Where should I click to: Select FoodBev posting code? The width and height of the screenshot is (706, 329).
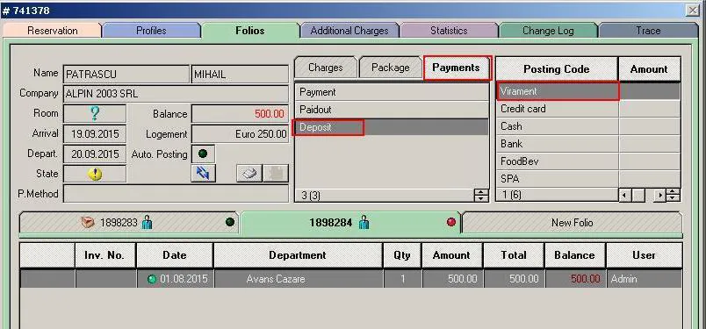pos(558,161)
